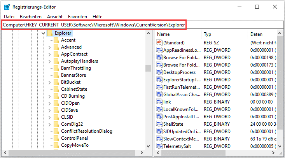Collapse the Explorer key

click(x=43, y=33)
